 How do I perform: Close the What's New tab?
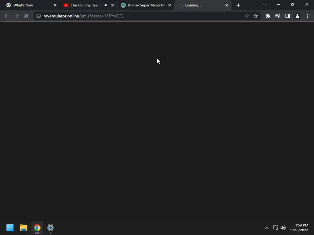click(55, 5)
